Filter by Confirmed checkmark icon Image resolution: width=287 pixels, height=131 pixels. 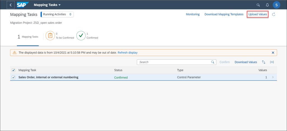81,36
